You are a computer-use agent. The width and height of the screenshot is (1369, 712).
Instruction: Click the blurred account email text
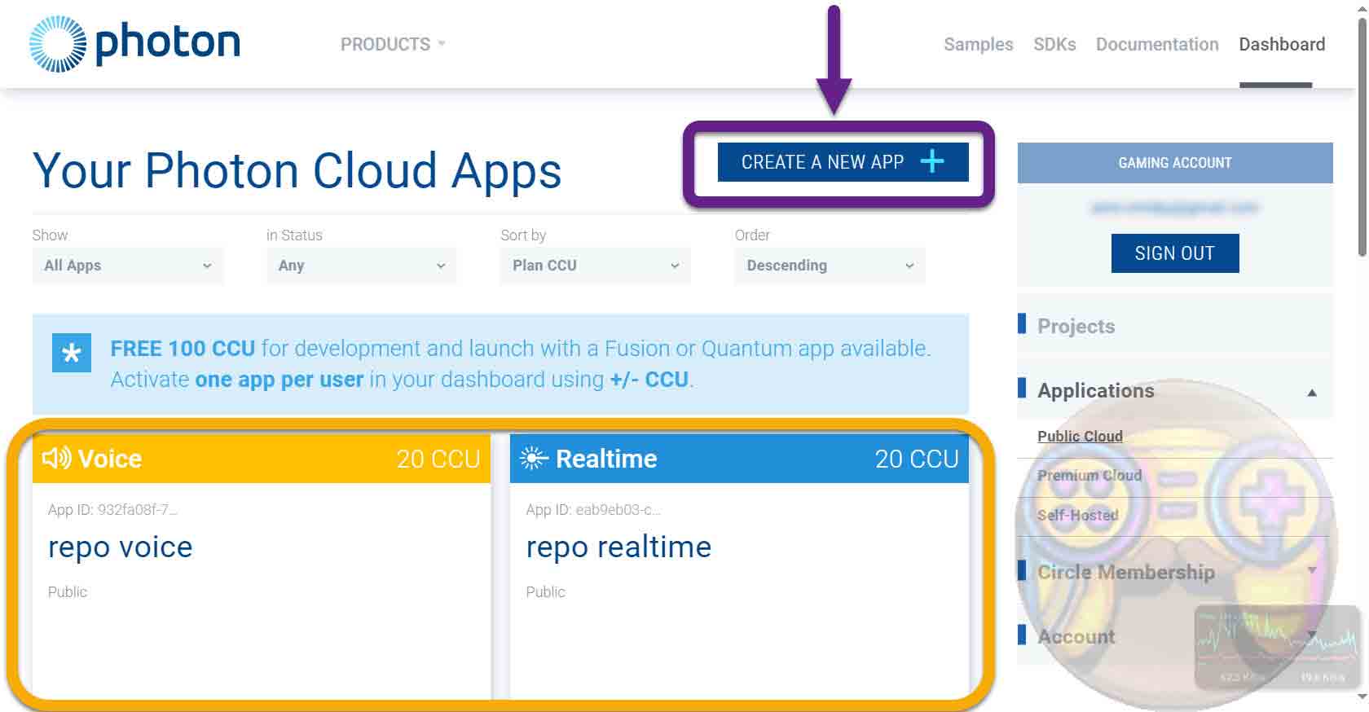(1175, 209)
